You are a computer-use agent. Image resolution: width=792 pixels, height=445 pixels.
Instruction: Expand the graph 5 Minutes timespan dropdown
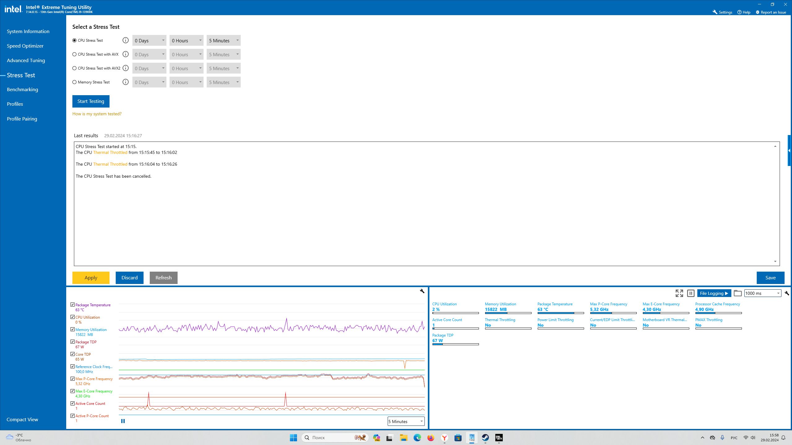(406, 421)
